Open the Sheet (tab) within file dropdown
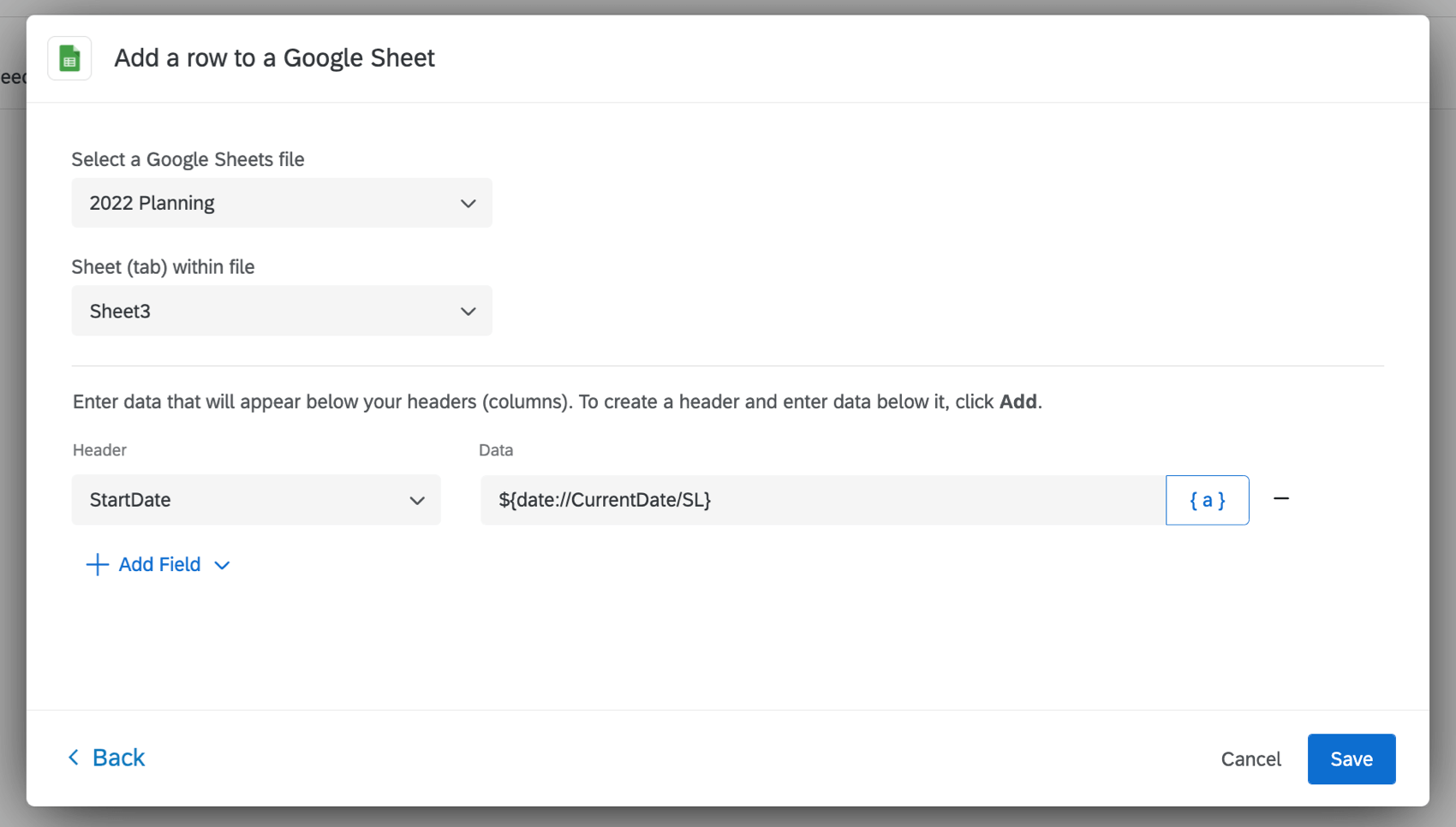This screenshot has height=827, width=1456. [x=282, y=311]
